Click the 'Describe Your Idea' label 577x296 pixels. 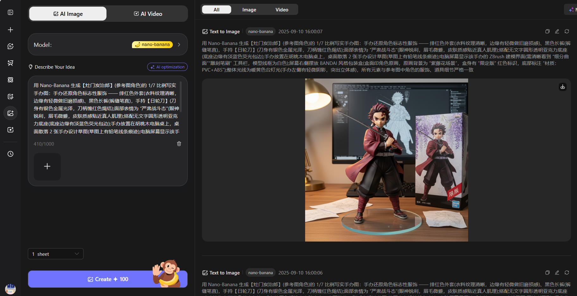point(55,67)
